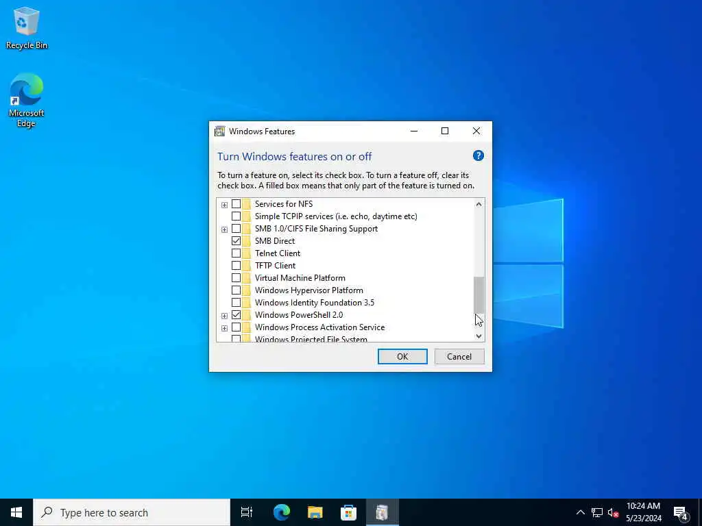This screenshot has width=702, height=526.
Task: Select the Windows Identity Foundation 3.5 label
Action: click(x=314, y=302)
